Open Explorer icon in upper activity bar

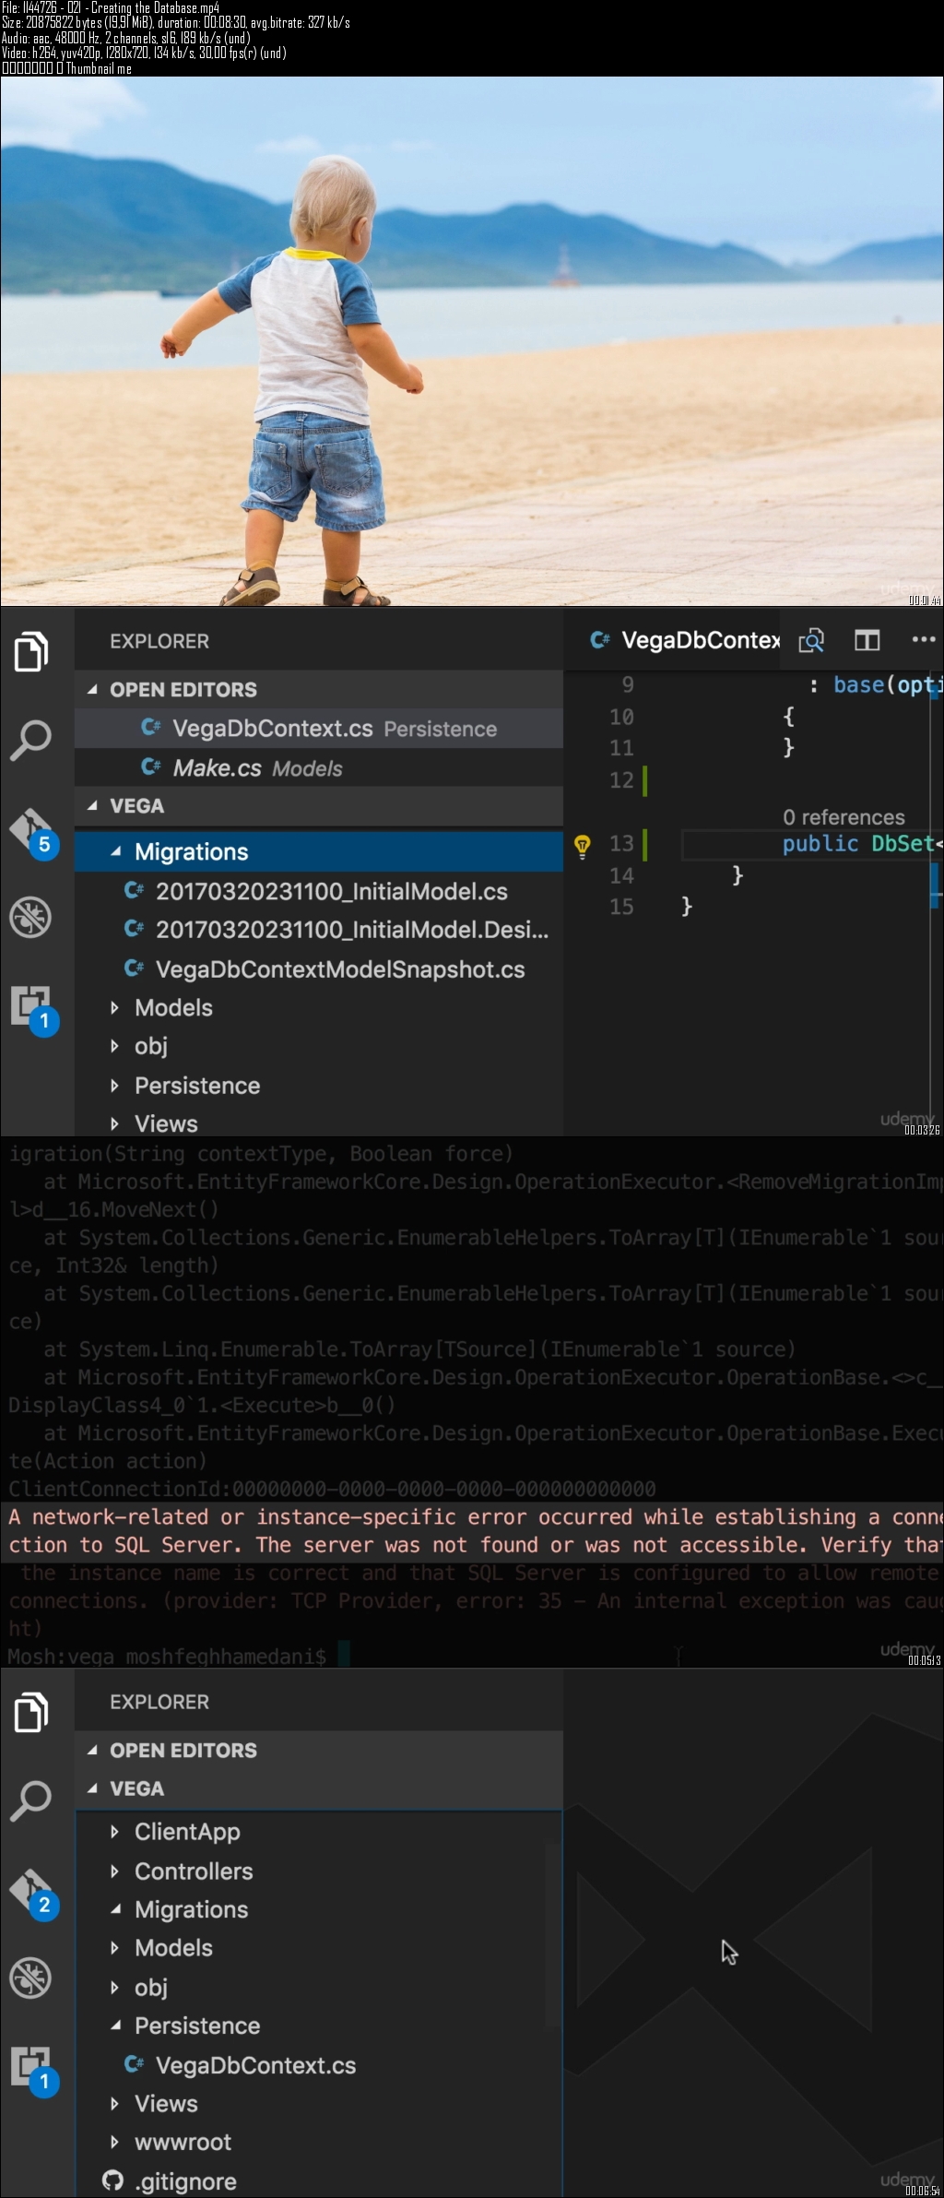(x=31, y=651)
